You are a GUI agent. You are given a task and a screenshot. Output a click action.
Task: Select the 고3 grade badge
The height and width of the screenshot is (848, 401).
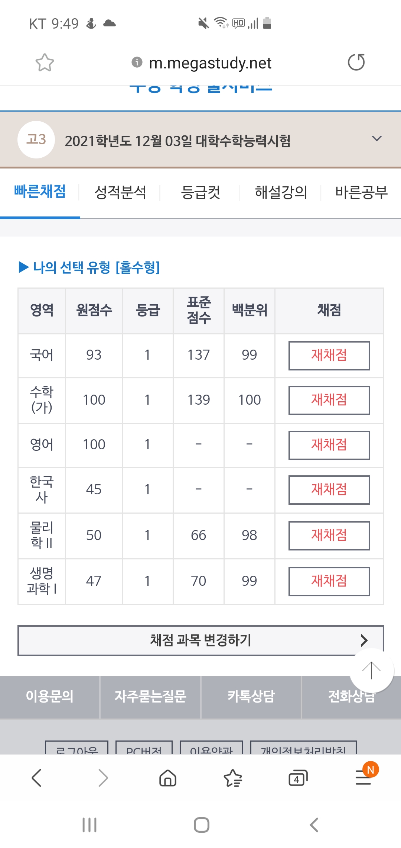(36, 140)
